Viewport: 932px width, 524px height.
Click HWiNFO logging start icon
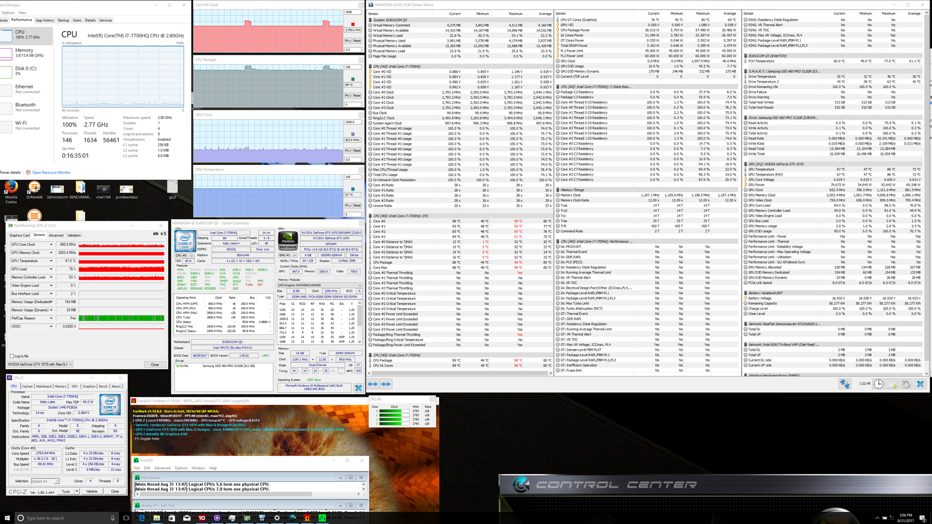(x=892, y=384)
